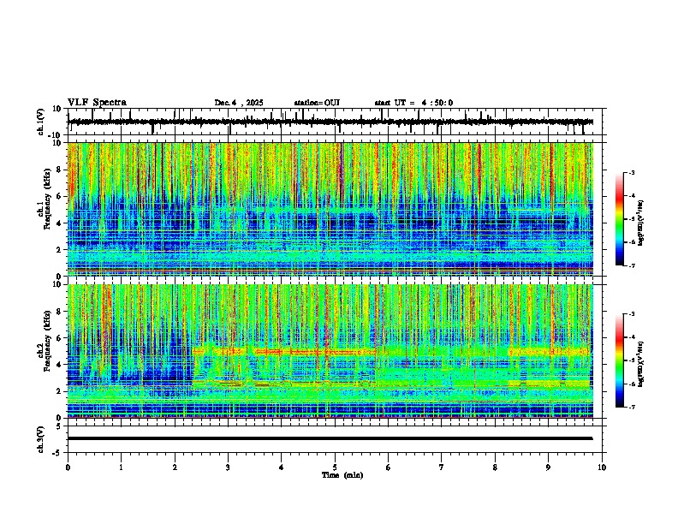
Task: Click the "station=OUI" header label
Action: (x=317, y=103)
